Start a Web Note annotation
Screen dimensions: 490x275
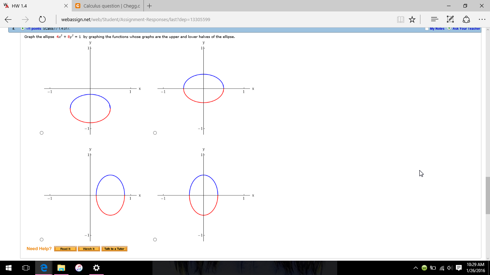click(x=449, y=19)
